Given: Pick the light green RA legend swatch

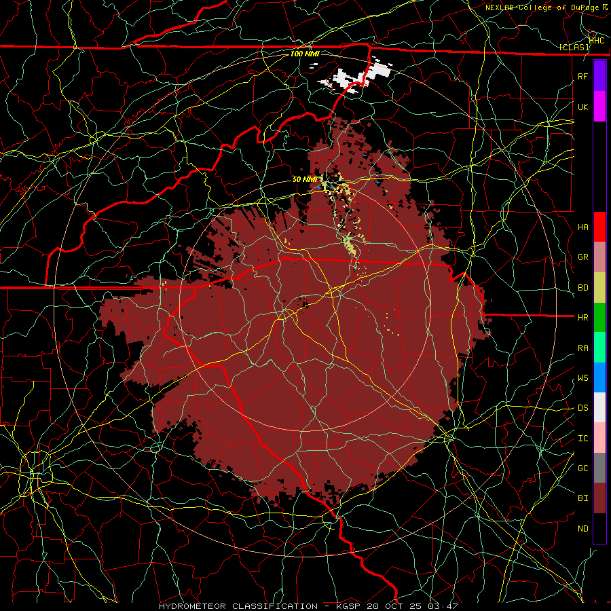Looking at the screenshot, I should pyautogui.click(x=599, y=348).
